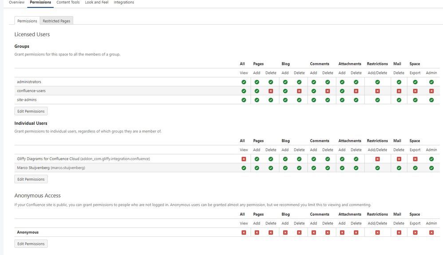This screenshot has width=443, height=255.
Task: Select the Permissions sub-tab
Action: [27, 21]
